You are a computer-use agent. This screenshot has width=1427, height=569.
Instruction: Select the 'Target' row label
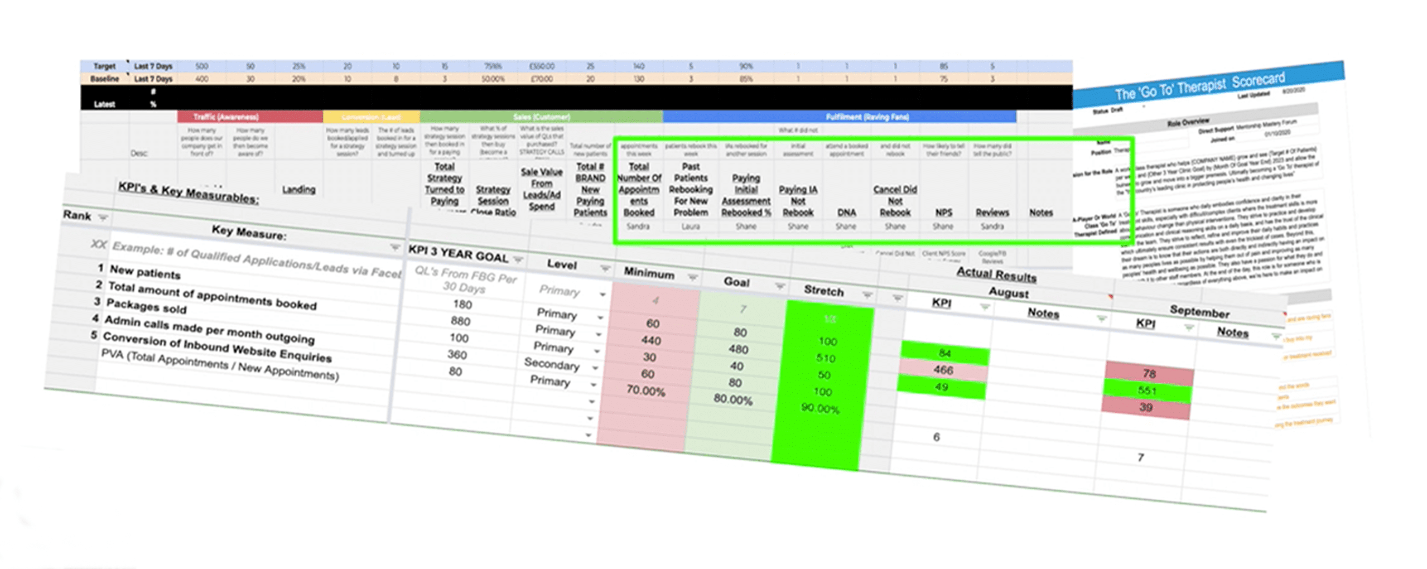[x=104, y=66]
